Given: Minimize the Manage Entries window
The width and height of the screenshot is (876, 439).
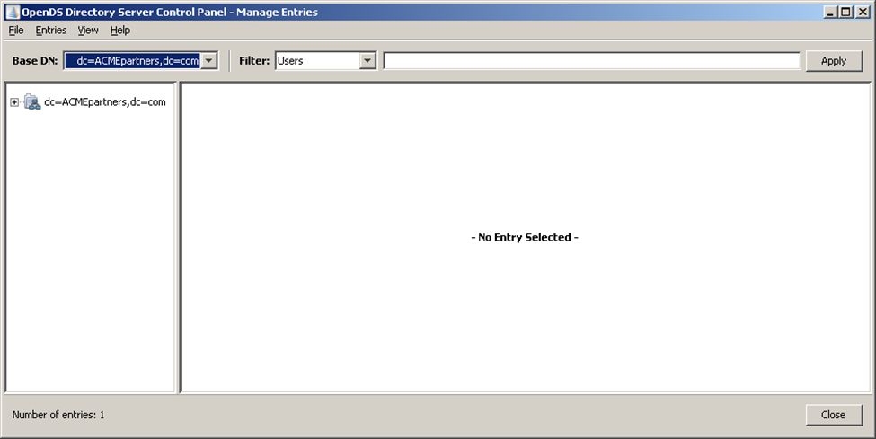Looking at the screenshot, I should (831, 12).
